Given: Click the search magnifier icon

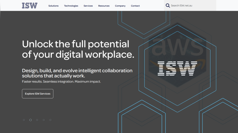Looking at the screenshot, I should (x=168, y=6).
